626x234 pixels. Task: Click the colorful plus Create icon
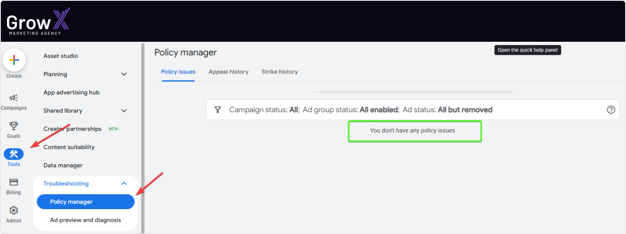pos(14,60)
